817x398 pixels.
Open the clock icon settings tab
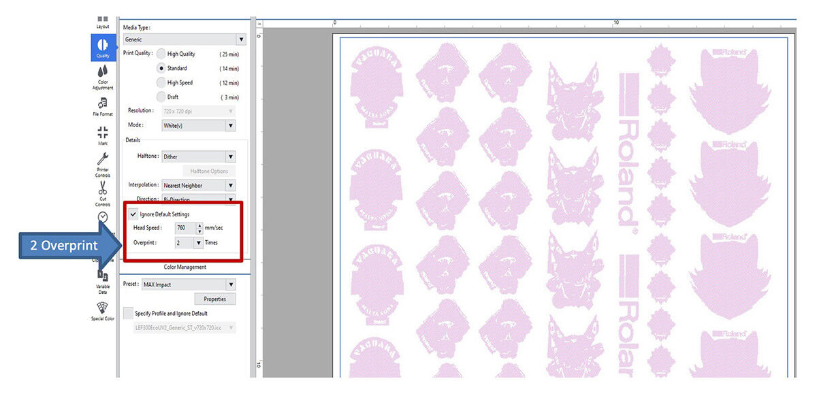[x=102, y=216]
